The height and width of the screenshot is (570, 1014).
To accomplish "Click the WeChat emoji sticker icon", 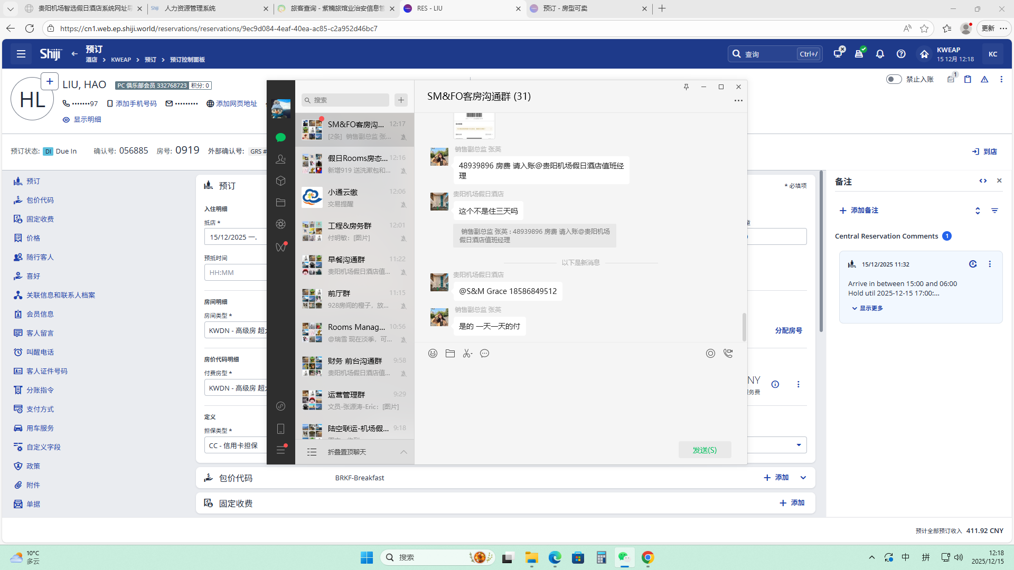I will tap(433, 354).
